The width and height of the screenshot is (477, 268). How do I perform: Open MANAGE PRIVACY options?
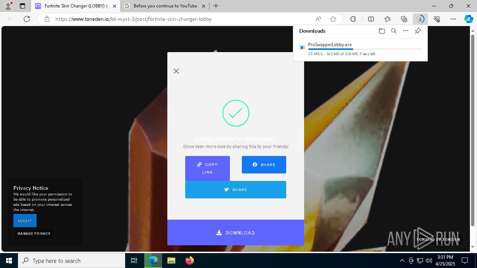click(34, 233)
